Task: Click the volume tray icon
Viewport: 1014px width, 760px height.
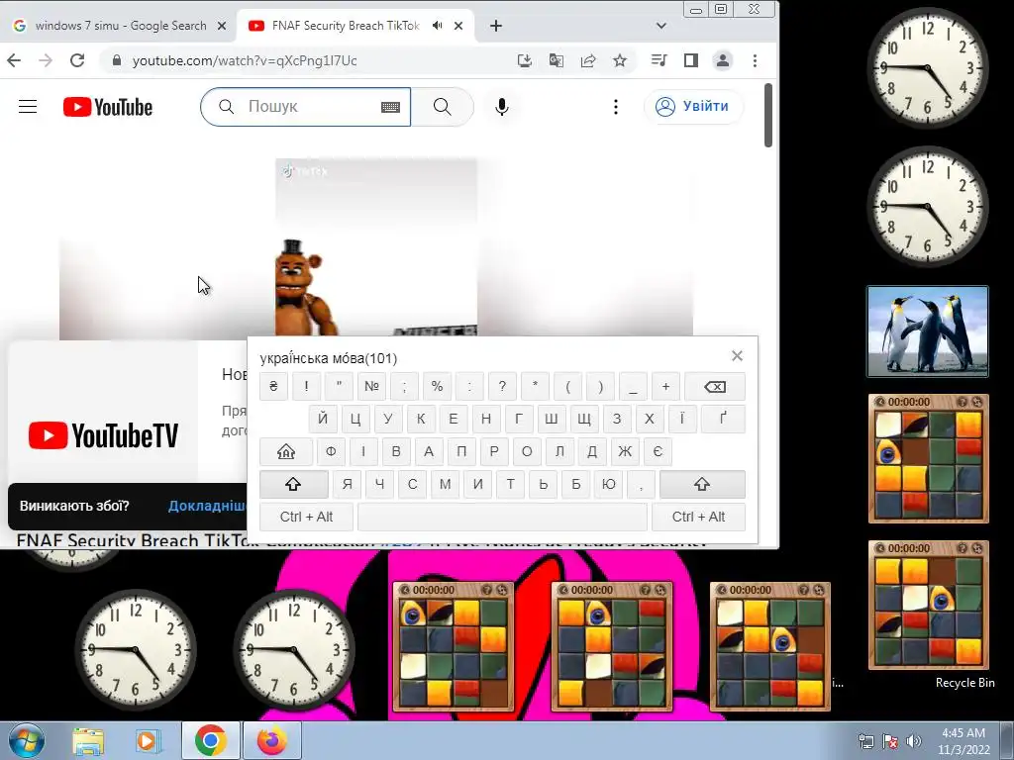Action: (x=913, y=741)
